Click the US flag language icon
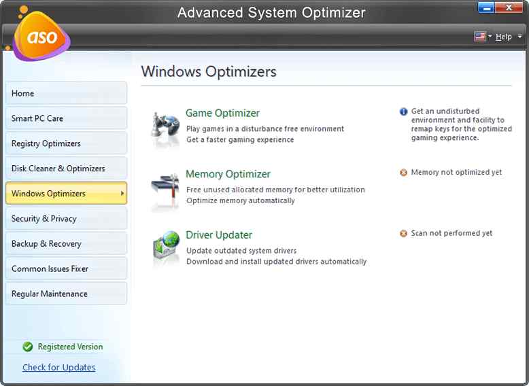The image size is (529, 386). tap(480, 37)
